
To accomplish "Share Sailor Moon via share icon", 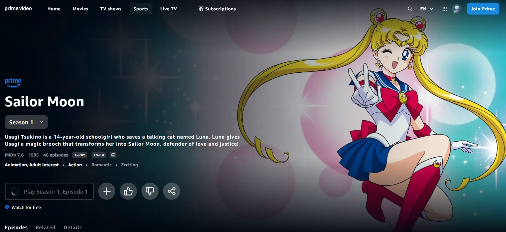I will (x=171, y=191).
